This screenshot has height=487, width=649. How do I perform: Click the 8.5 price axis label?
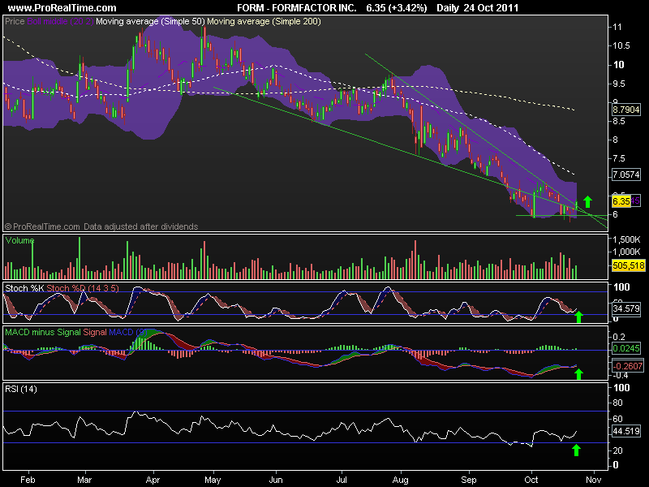(x=619, y=121)
